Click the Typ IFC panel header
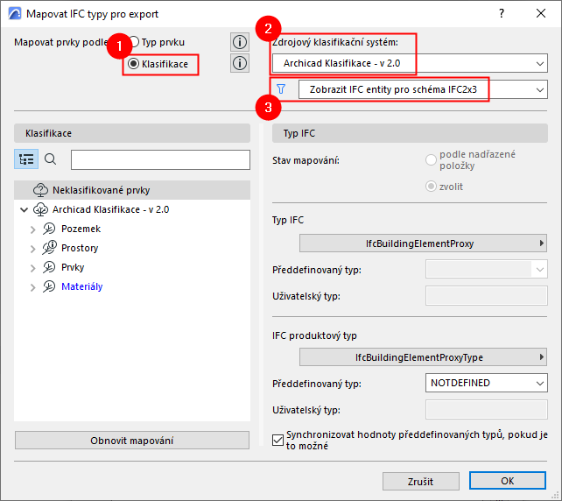This screenshot has height=501, width=562. pyautogui.click(x=410, y=133)
